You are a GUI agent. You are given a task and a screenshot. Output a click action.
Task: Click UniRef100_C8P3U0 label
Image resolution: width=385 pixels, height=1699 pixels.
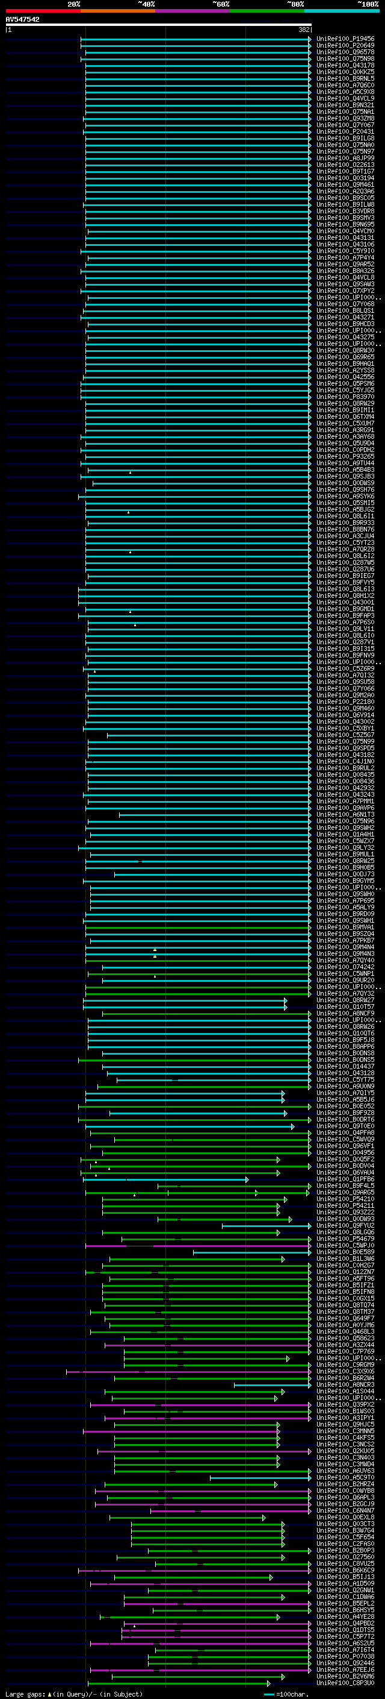(x=345, y=1684)
